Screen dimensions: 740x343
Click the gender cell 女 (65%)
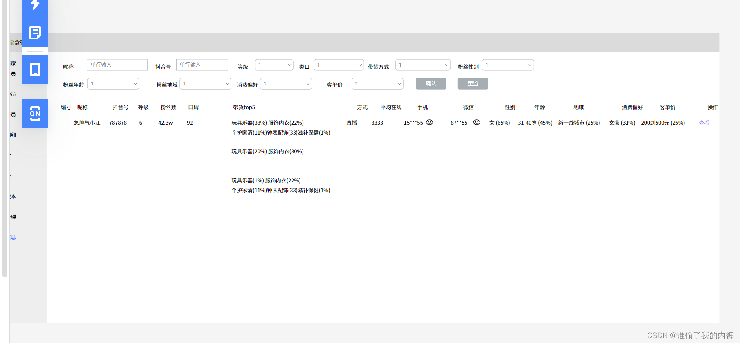click(x=500, y=123)
